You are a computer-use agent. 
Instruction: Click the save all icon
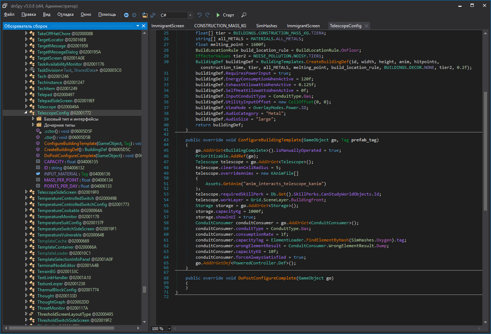pos(153,15)
